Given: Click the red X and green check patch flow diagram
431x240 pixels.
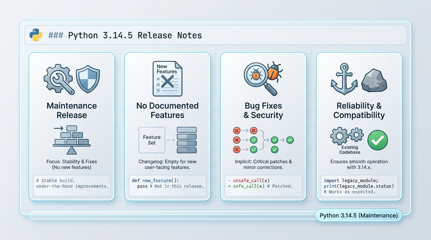Looking at the screenshot, I should pos(263,140).
